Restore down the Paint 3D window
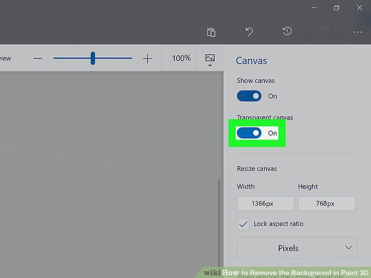The height and width of the screenshot is (278, 371). coord(337,8)
